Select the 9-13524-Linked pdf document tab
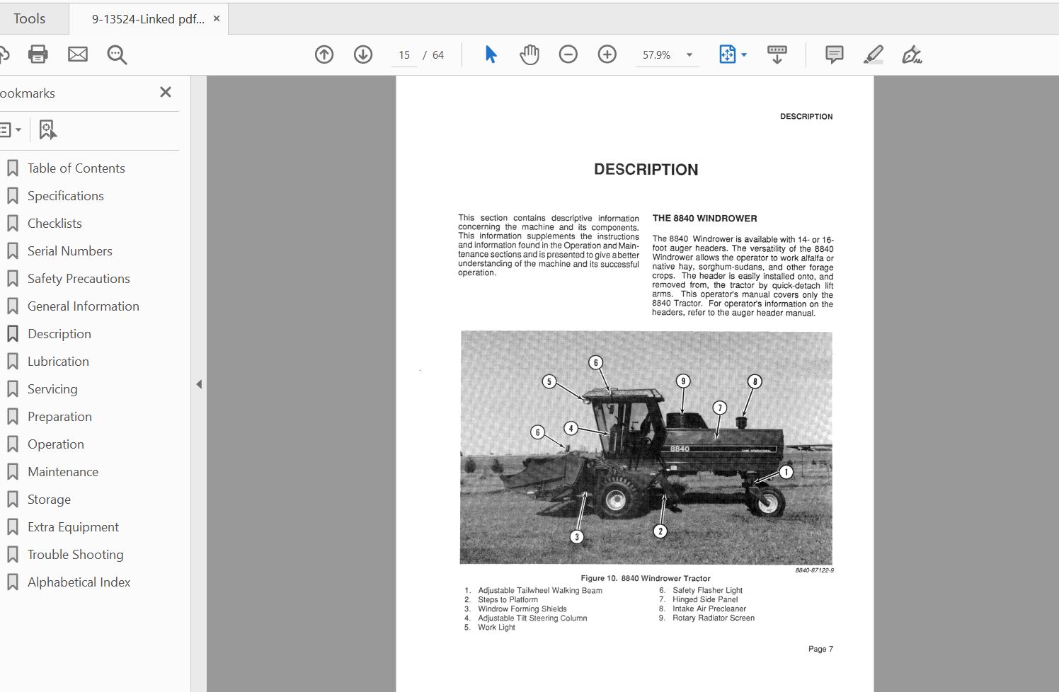The width and height of the screenshot is (1059, 692). [x=147, y=19]
